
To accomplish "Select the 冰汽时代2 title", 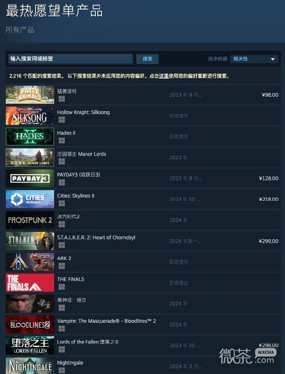I will tap(69, 216).
